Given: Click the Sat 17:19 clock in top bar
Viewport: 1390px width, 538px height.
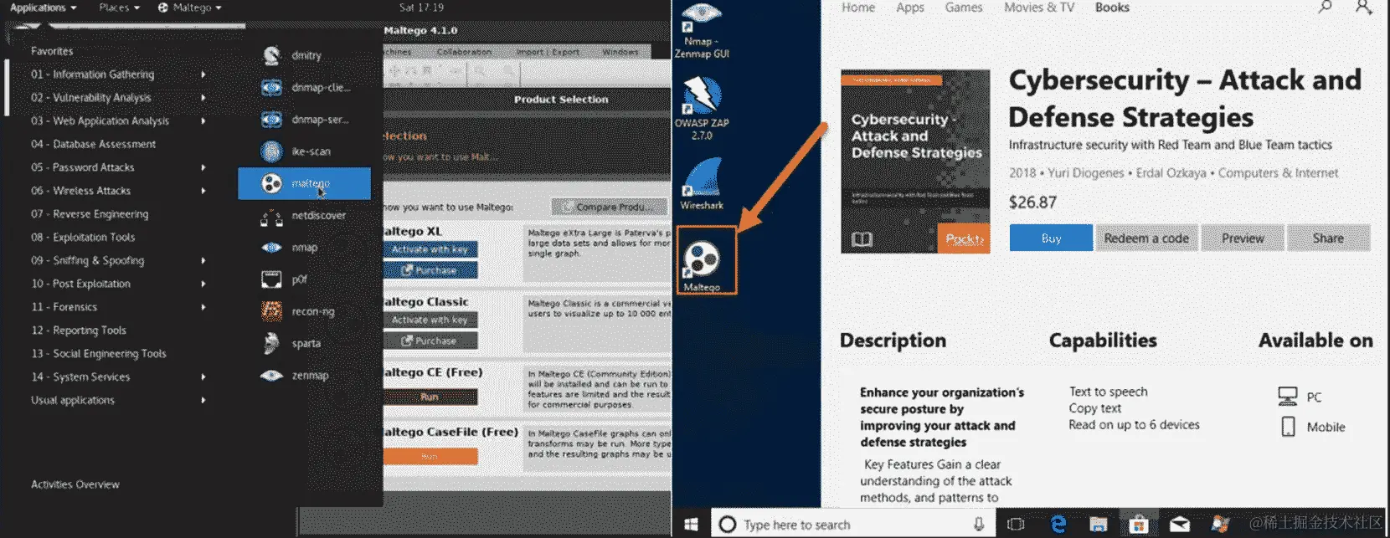Looking at the screenshot, I should pyautogui.click(x=421, y=8).
